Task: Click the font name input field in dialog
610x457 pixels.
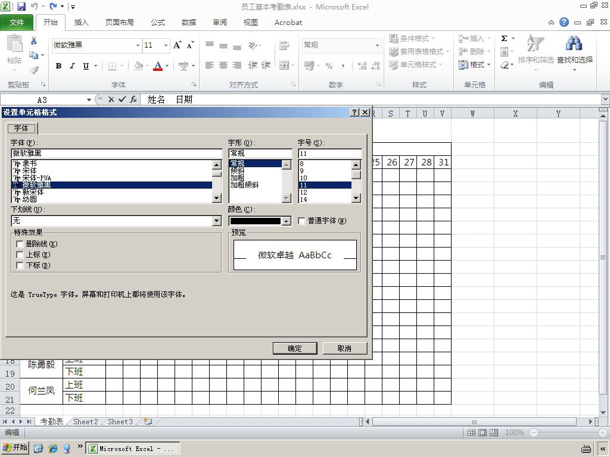Action: [x=116, y=154]
